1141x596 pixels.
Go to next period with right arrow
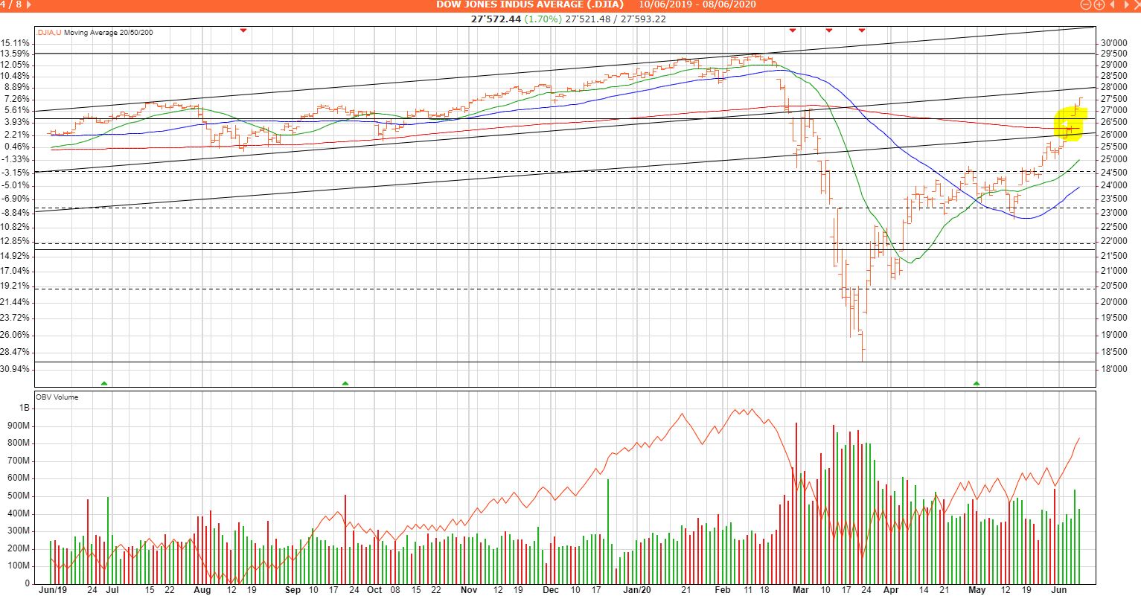(x=1126, y=4)
